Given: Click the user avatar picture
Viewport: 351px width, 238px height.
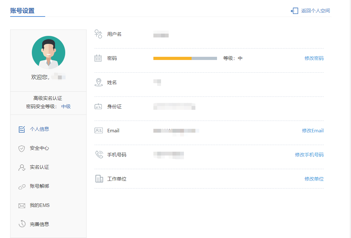Looking at the screenshot, I should 48,52.
